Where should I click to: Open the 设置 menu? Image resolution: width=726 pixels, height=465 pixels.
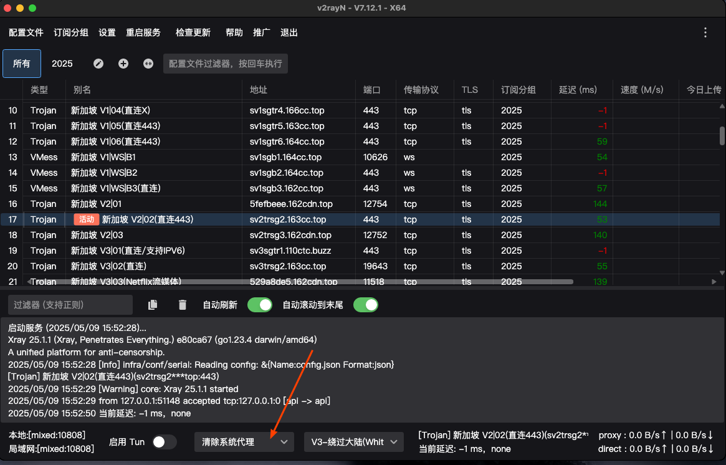point(107,32)
